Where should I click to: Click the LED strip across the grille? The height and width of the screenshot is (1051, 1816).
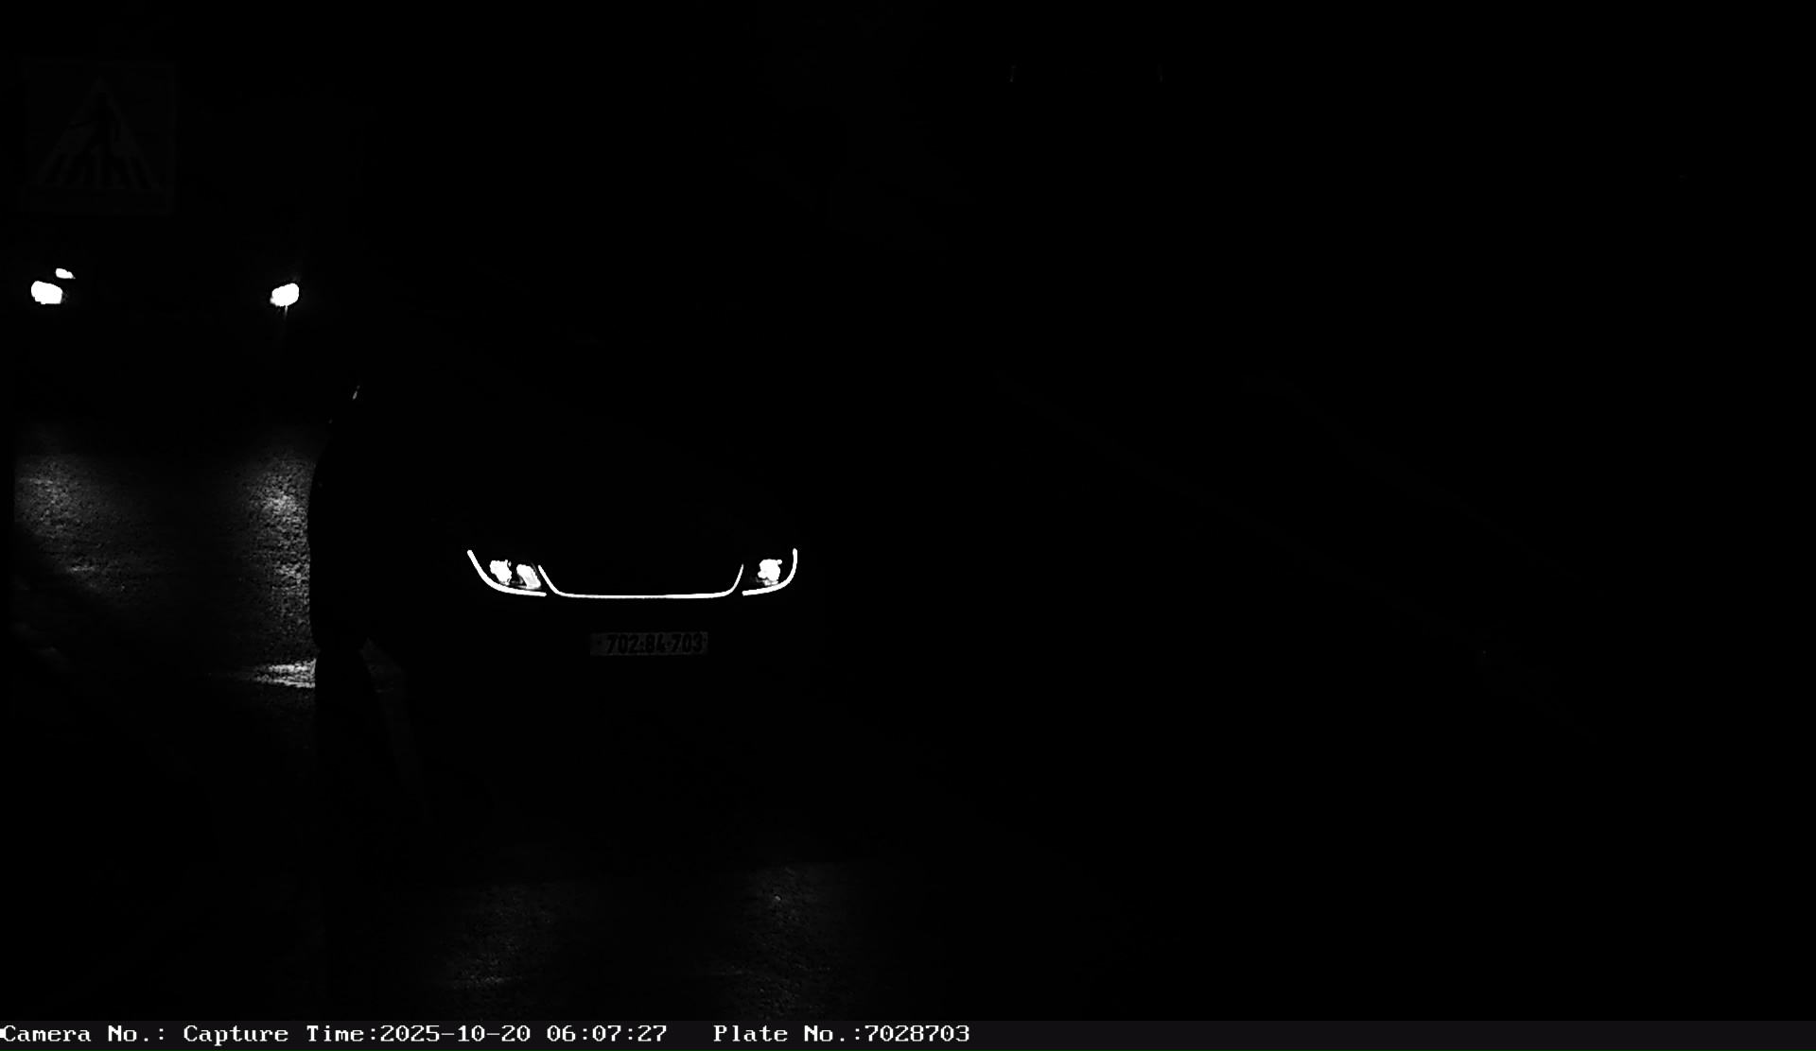point(641,594)
